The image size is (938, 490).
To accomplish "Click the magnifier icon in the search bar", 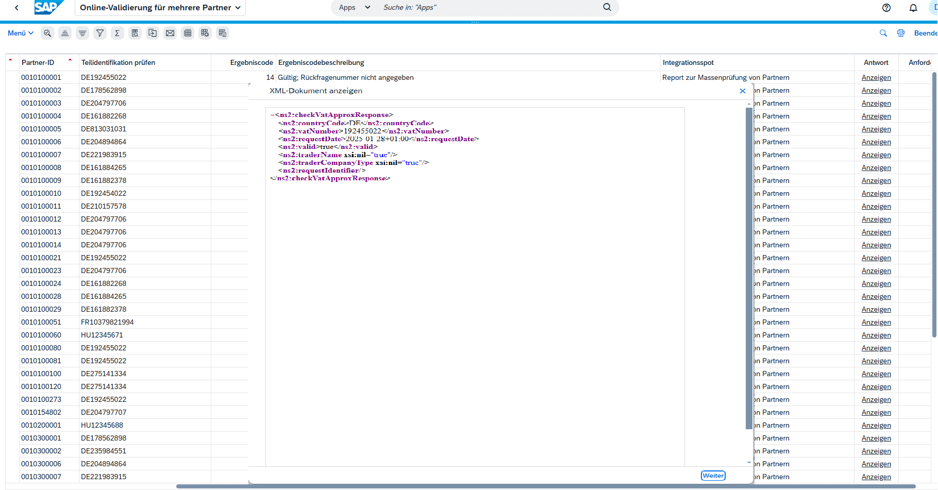I will [x=607, y=7].
